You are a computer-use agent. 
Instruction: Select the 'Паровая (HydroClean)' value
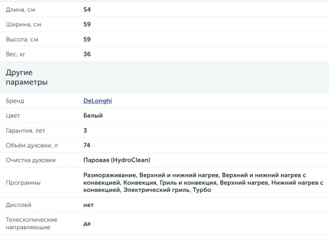[117, 160]
